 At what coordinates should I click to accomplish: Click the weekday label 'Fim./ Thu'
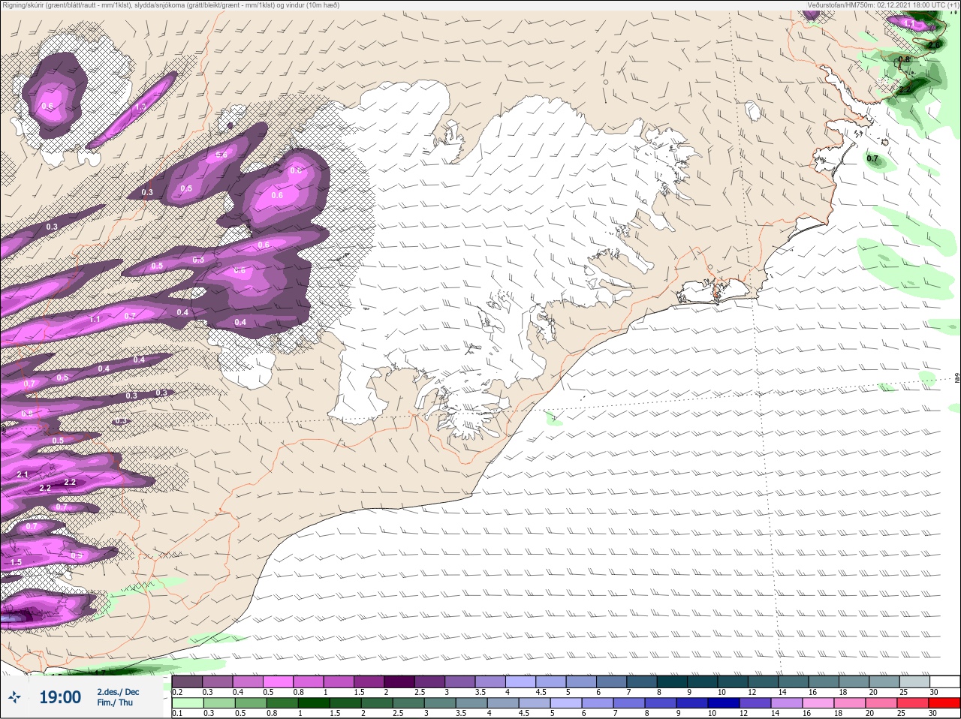coord(115,702)
